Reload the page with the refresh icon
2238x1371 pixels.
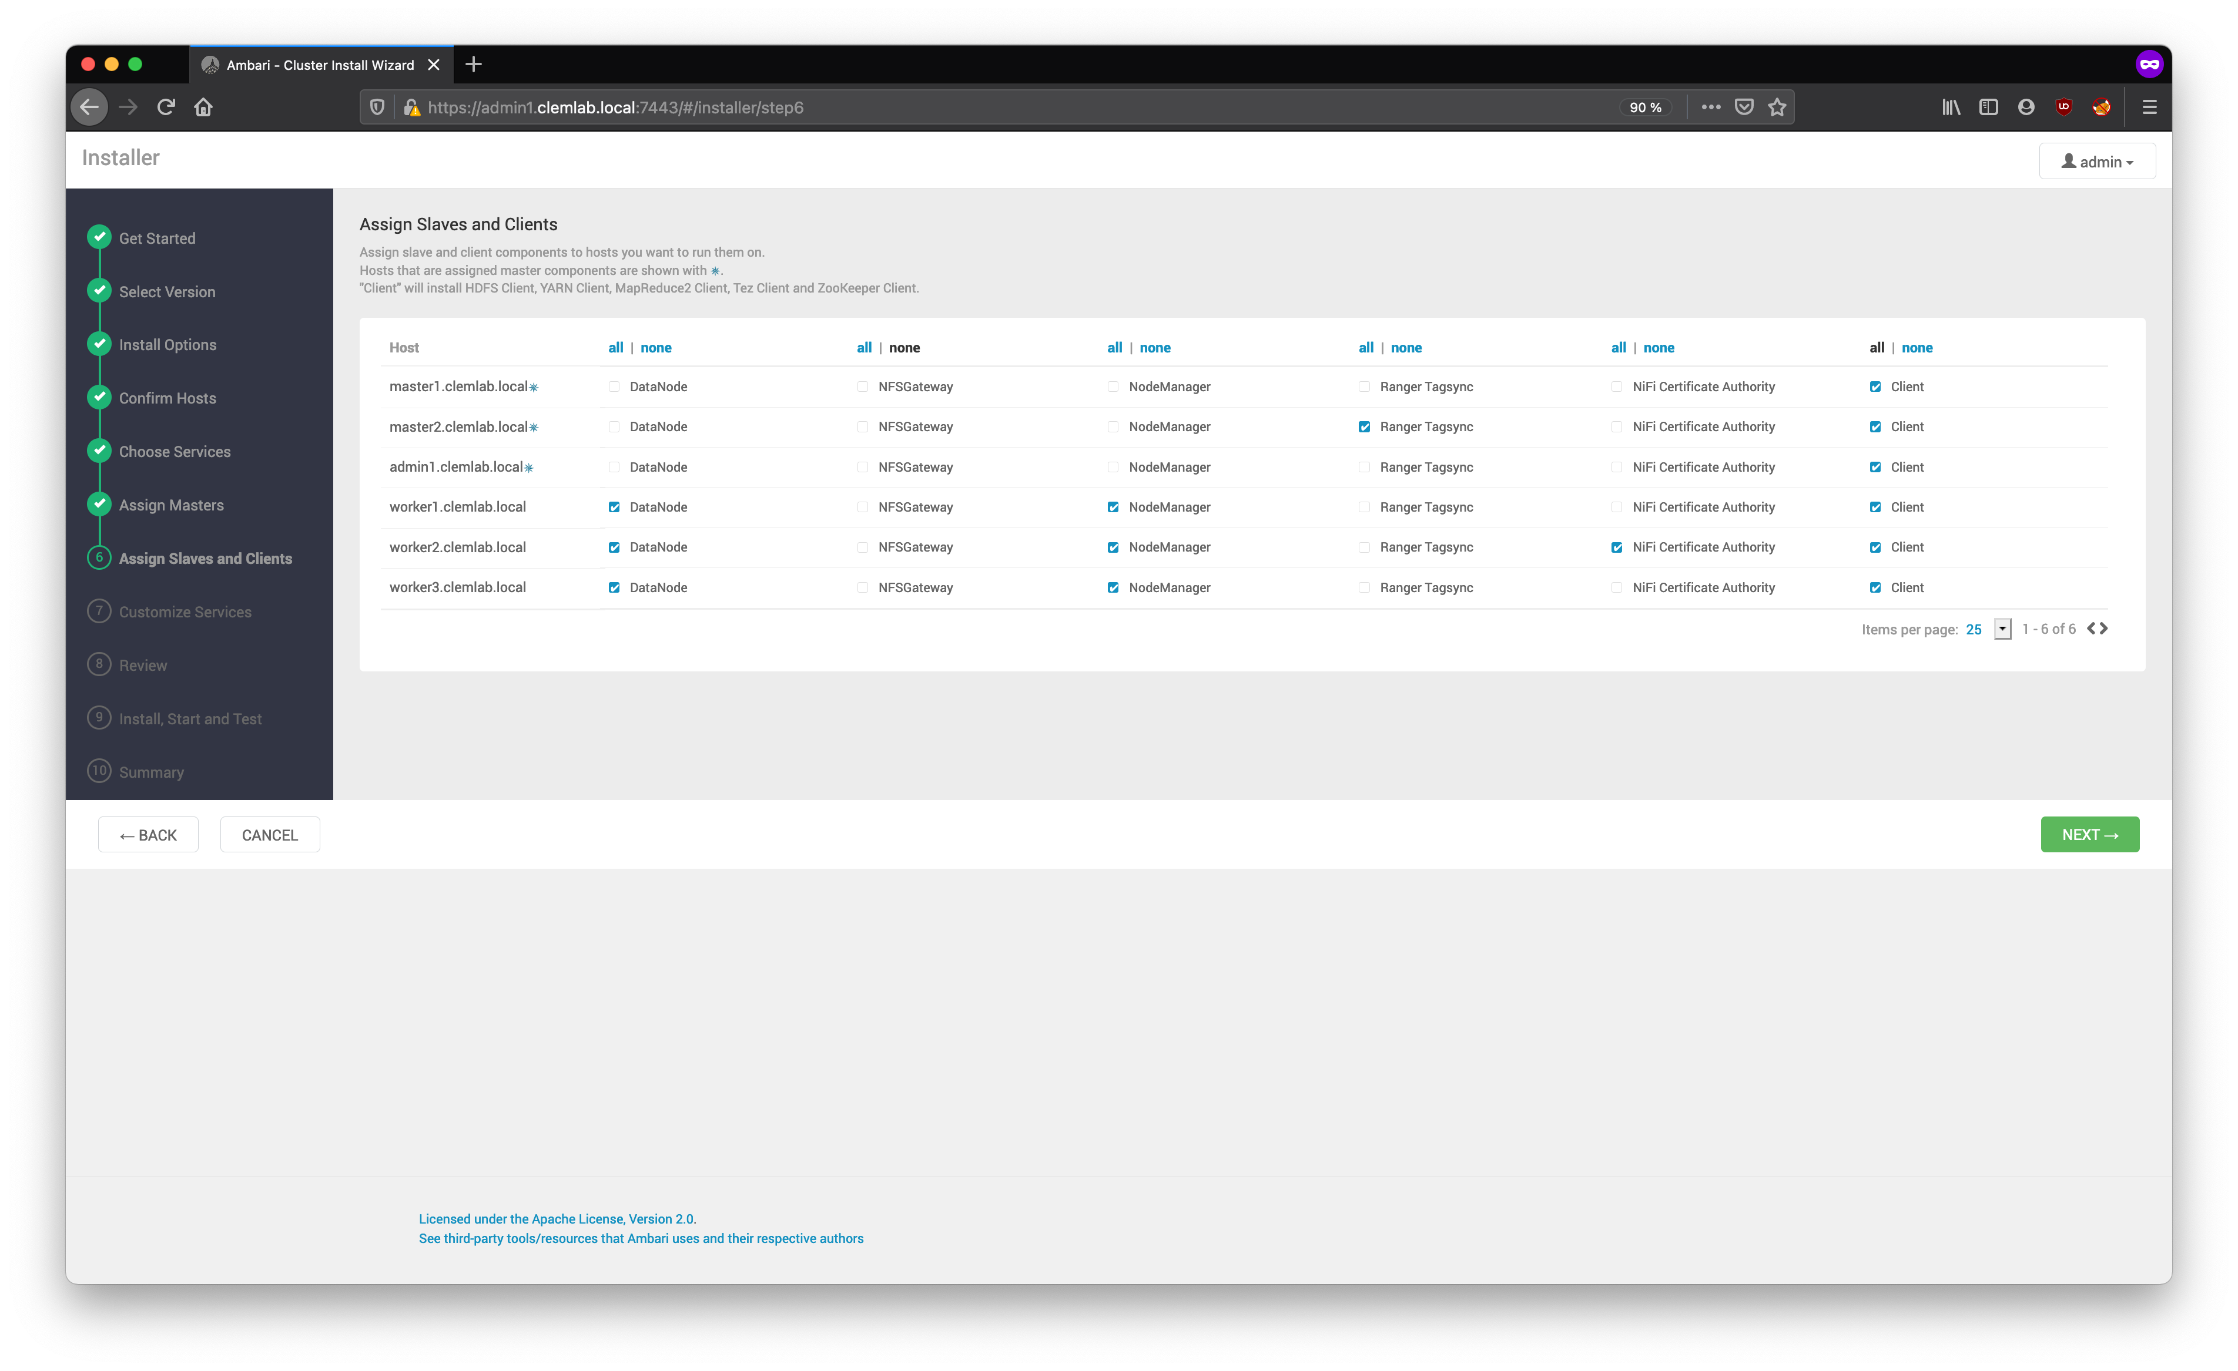[x=165, y=107]
